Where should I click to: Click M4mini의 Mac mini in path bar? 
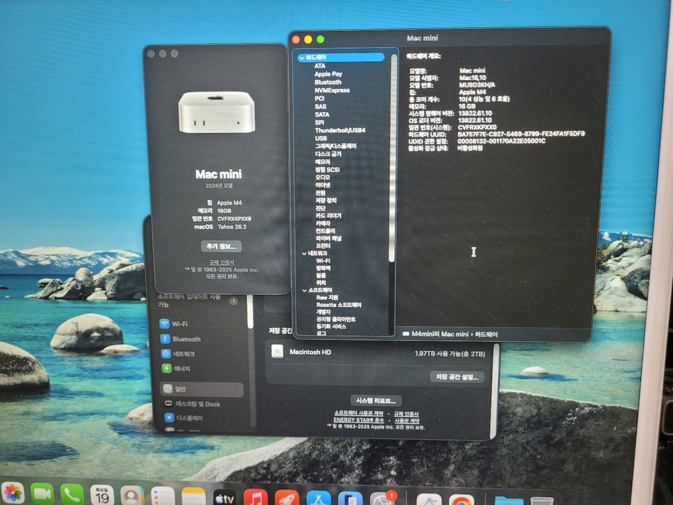(440, 334)
